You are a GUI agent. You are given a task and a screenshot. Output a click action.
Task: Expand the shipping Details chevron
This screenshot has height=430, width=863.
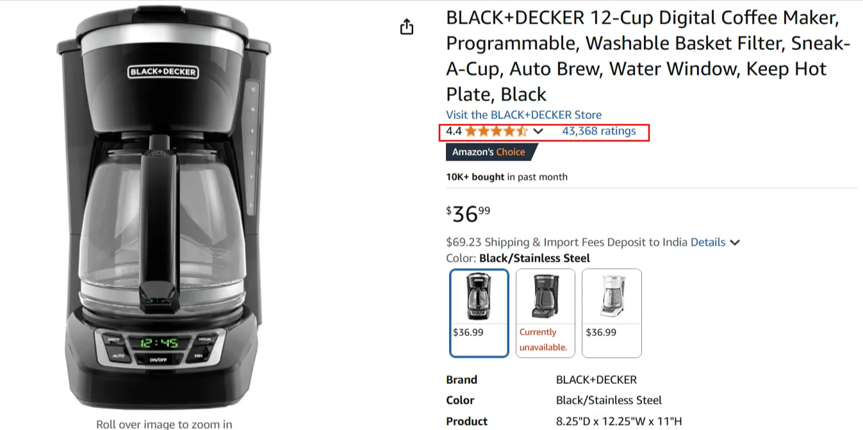pyautogui.click(x=735, y=242)
